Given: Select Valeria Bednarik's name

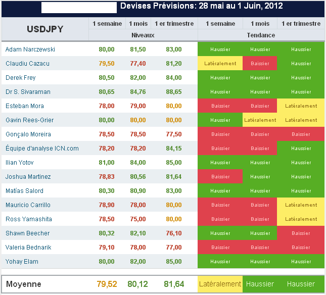Looking at the screenshot, I should click(28, 247).
